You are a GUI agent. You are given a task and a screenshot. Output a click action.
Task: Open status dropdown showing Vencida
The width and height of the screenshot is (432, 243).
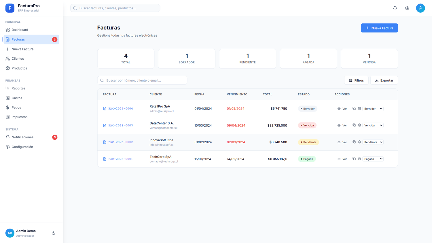(373, 125)
